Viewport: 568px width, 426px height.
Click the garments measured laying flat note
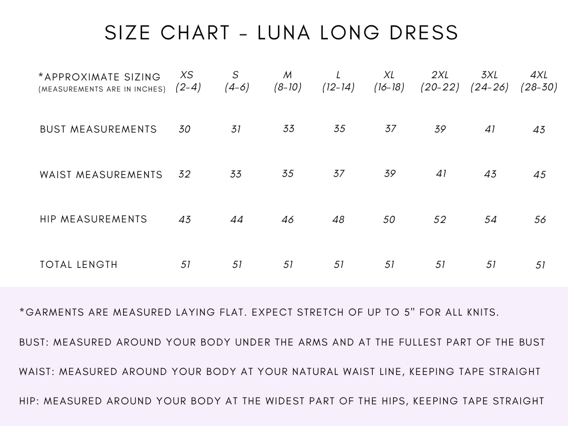click(x=259, y=312)
